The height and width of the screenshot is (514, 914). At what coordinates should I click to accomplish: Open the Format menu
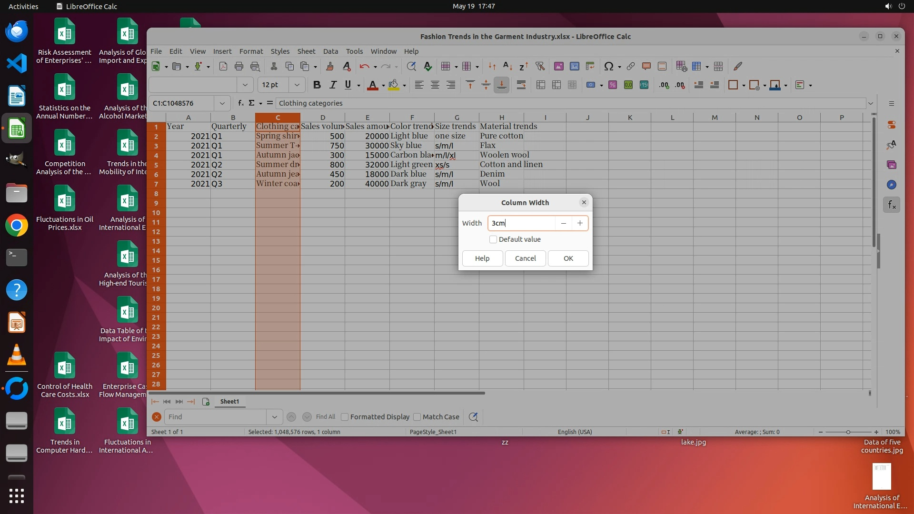251,51
